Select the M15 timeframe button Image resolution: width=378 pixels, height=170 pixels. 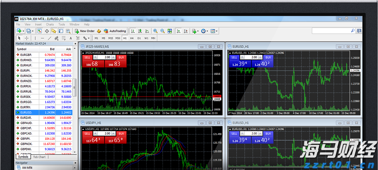[x=110, y=38]
